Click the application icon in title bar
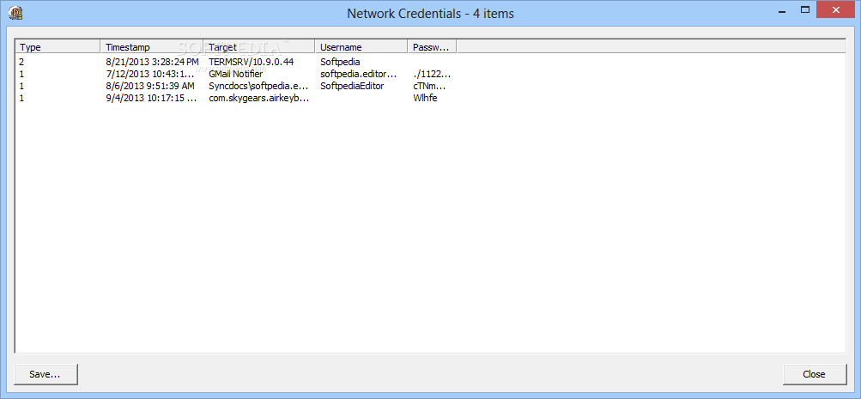This screenshot has height=399, width=861. click(x=15, y=12)
